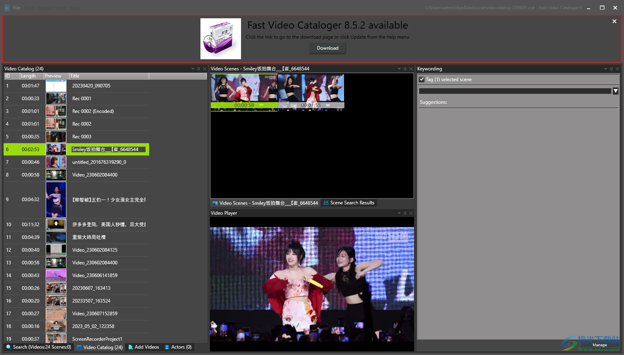
Task: Click the magnifier icon on the Search tab
Action: pyautogui.click(x=9, y=347)
